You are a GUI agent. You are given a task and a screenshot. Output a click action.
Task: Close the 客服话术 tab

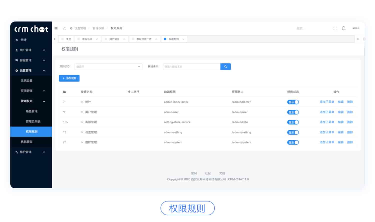coord(97,39)
